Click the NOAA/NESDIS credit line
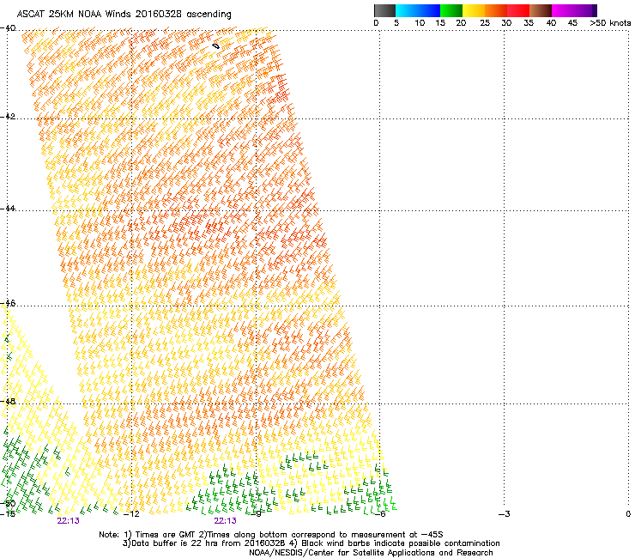Screen dimensions: 635x558 coord(371,553)
